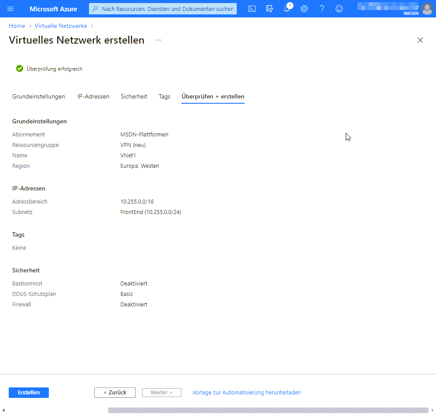Click the IP-Adressen section heading
Screen dimensions: 436x414
[x=29, y=188]
